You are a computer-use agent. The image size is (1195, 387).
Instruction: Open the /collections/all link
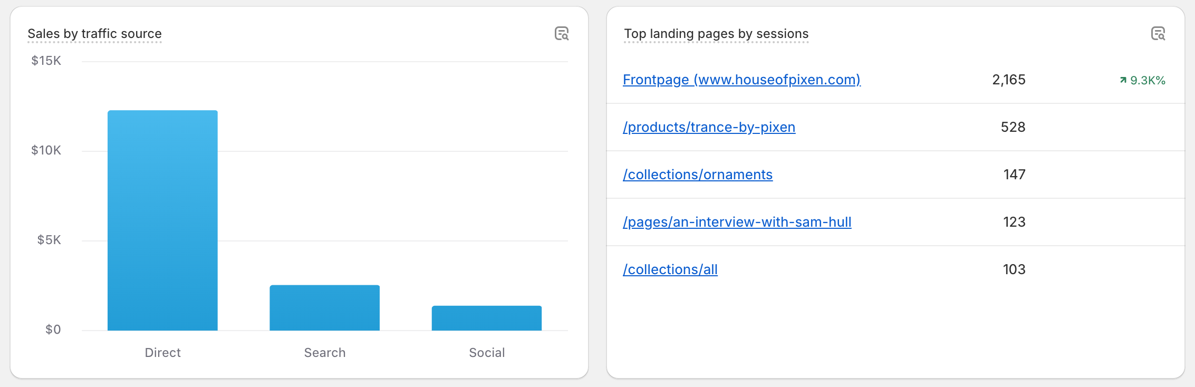click(670, 269)
